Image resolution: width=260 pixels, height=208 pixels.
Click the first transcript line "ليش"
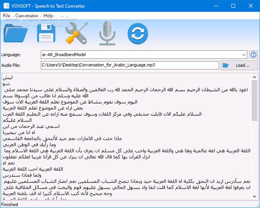8,78
